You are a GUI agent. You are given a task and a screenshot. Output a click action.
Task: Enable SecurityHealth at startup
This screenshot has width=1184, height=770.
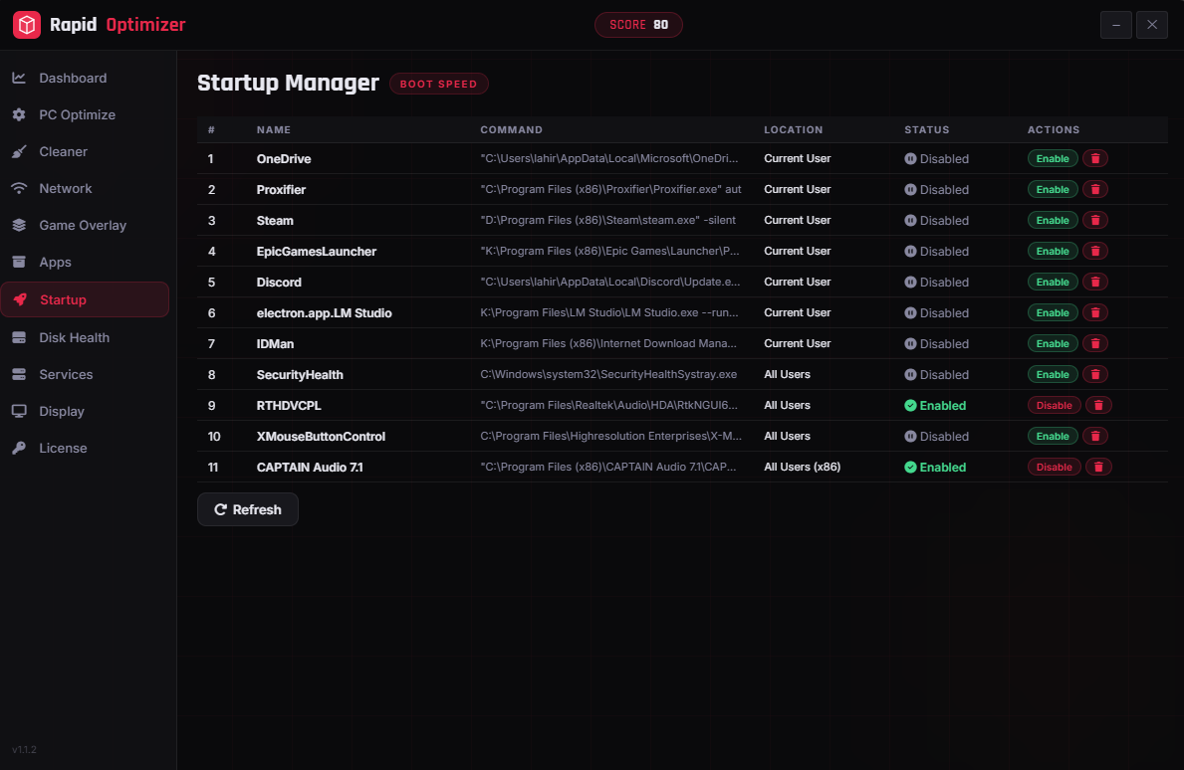1053,375
